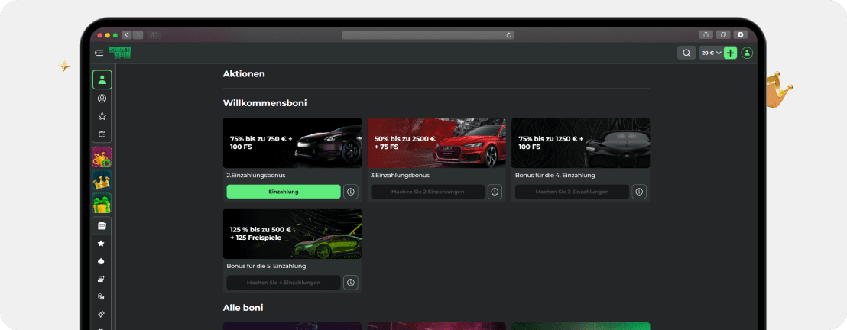Open the wallet sidebar icon
This screenshot has width=847, height=330.
click(x=102, y=134)
